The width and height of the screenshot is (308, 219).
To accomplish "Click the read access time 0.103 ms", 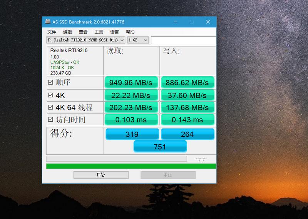I will pos(131,120).
